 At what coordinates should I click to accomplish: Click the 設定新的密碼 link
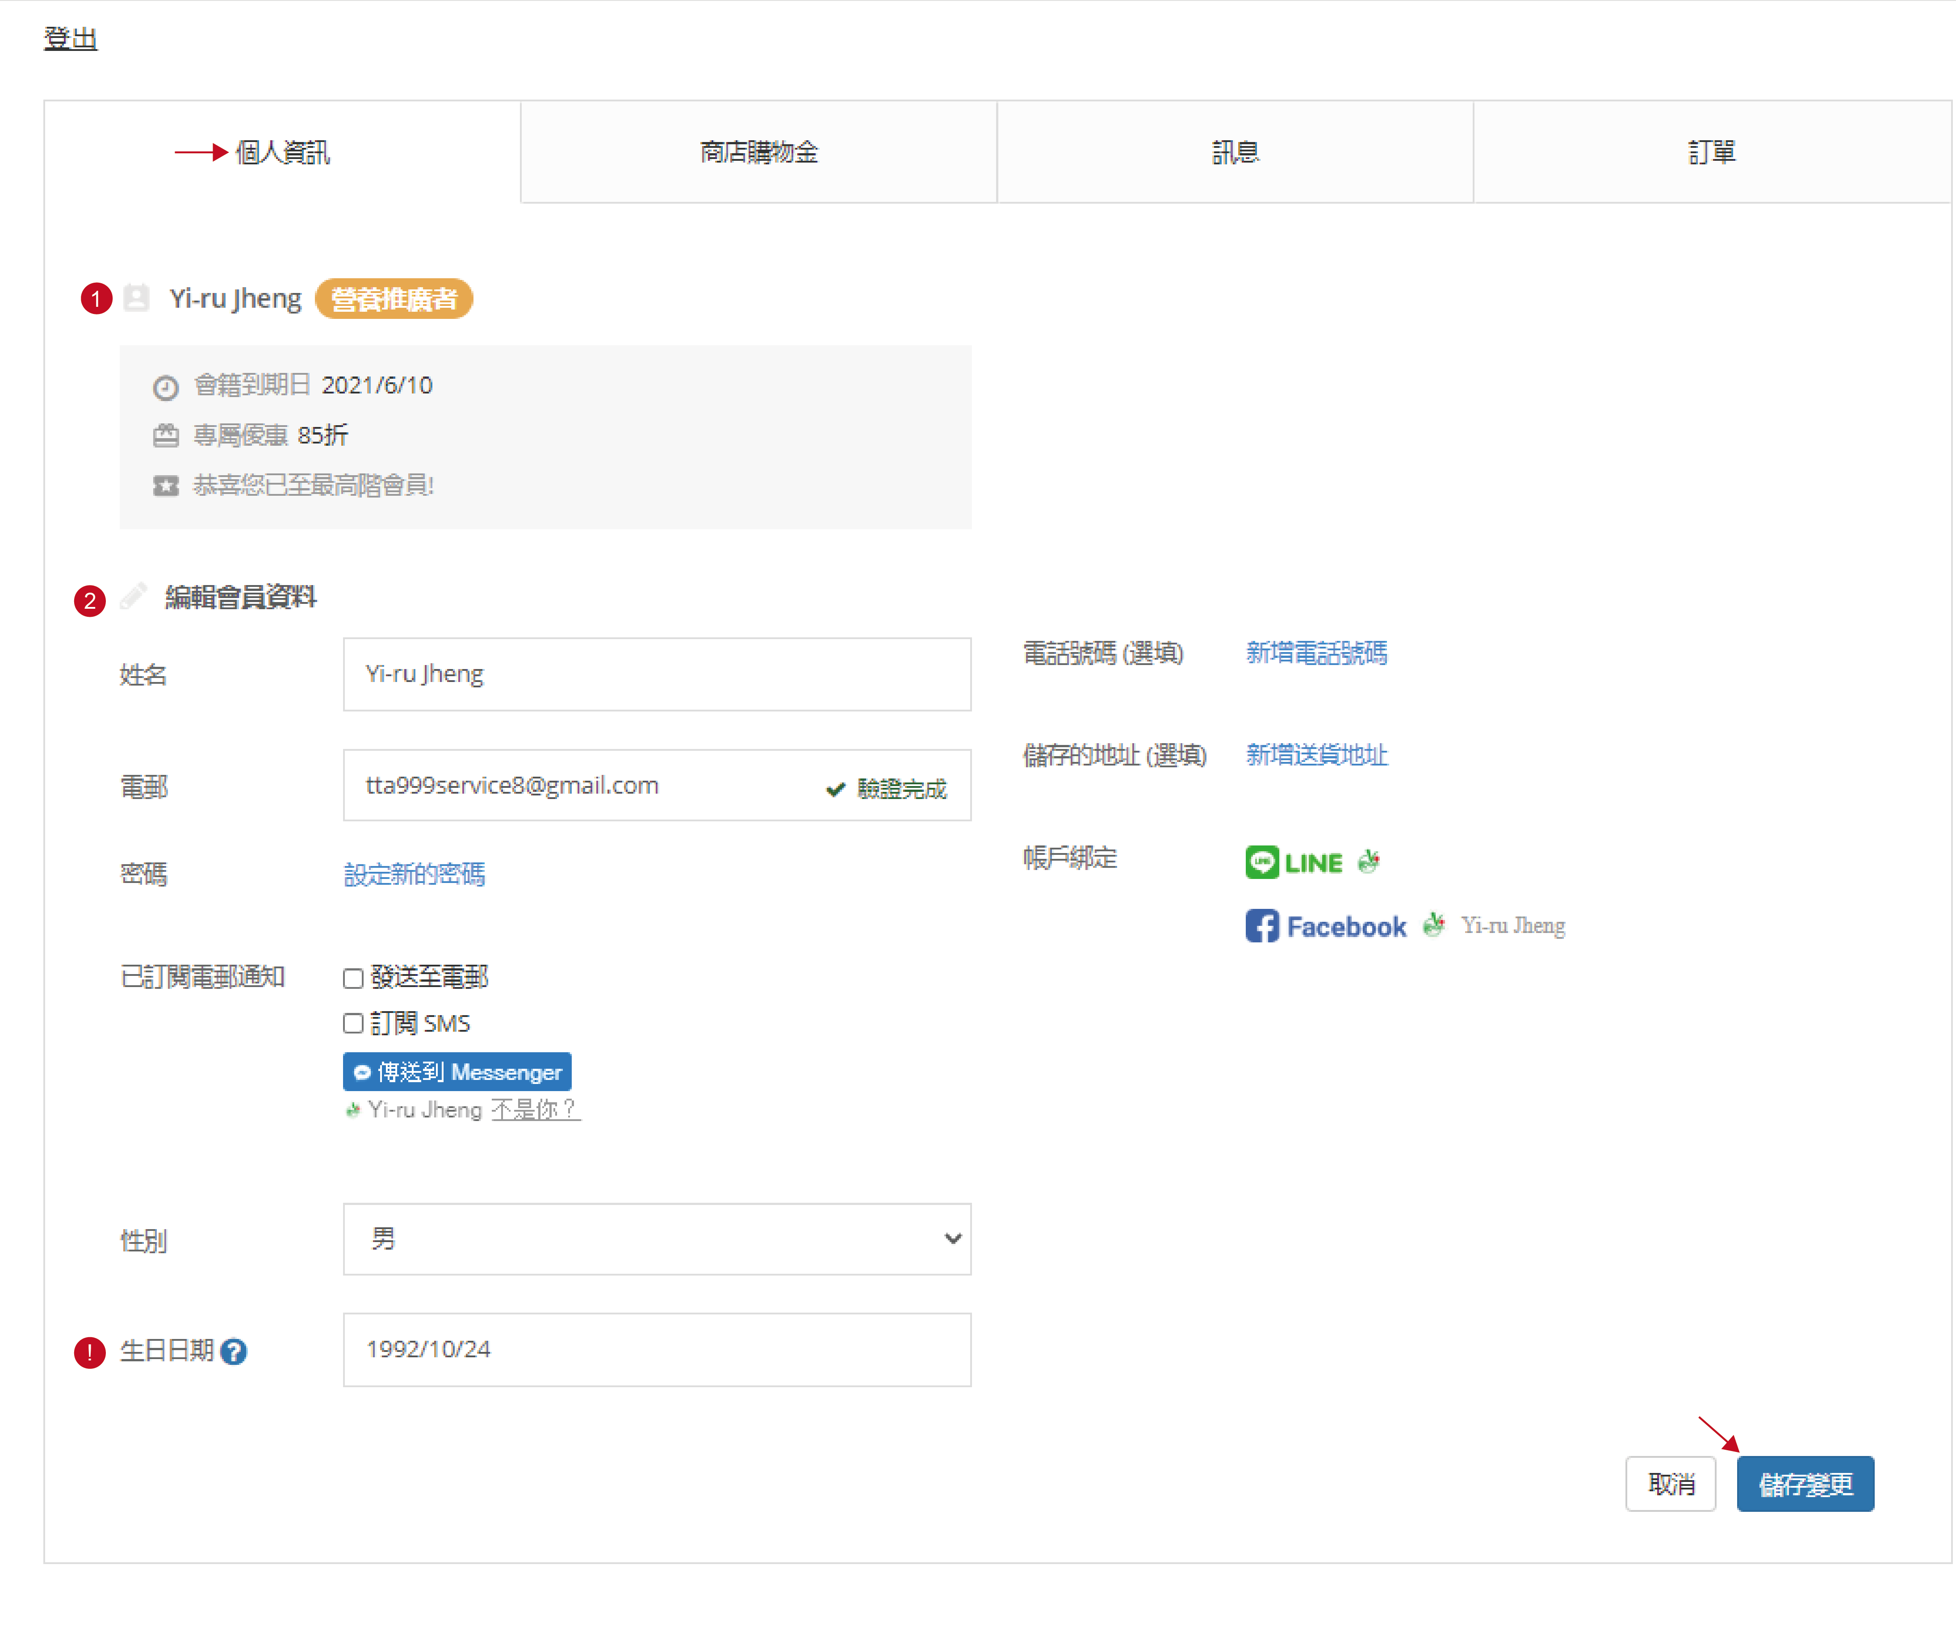[415, 874]
